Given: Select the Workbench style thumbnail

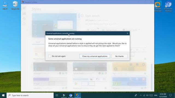Looking at the screenshot, I should (x=90, y=82).
